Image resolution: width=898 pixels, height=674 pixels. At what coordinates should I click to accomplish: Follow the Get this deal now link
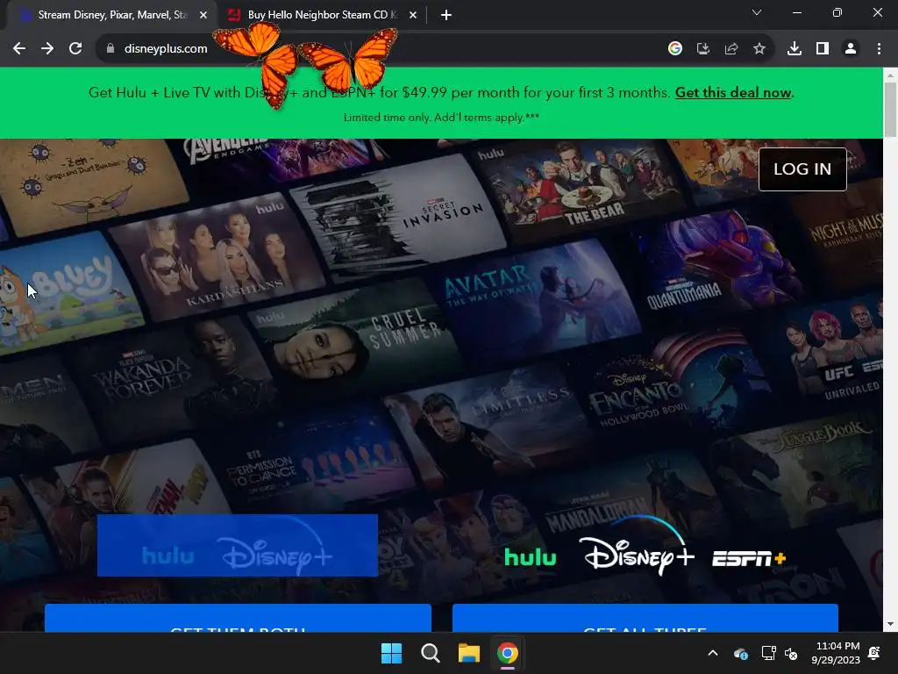click(x=733, y=92)
